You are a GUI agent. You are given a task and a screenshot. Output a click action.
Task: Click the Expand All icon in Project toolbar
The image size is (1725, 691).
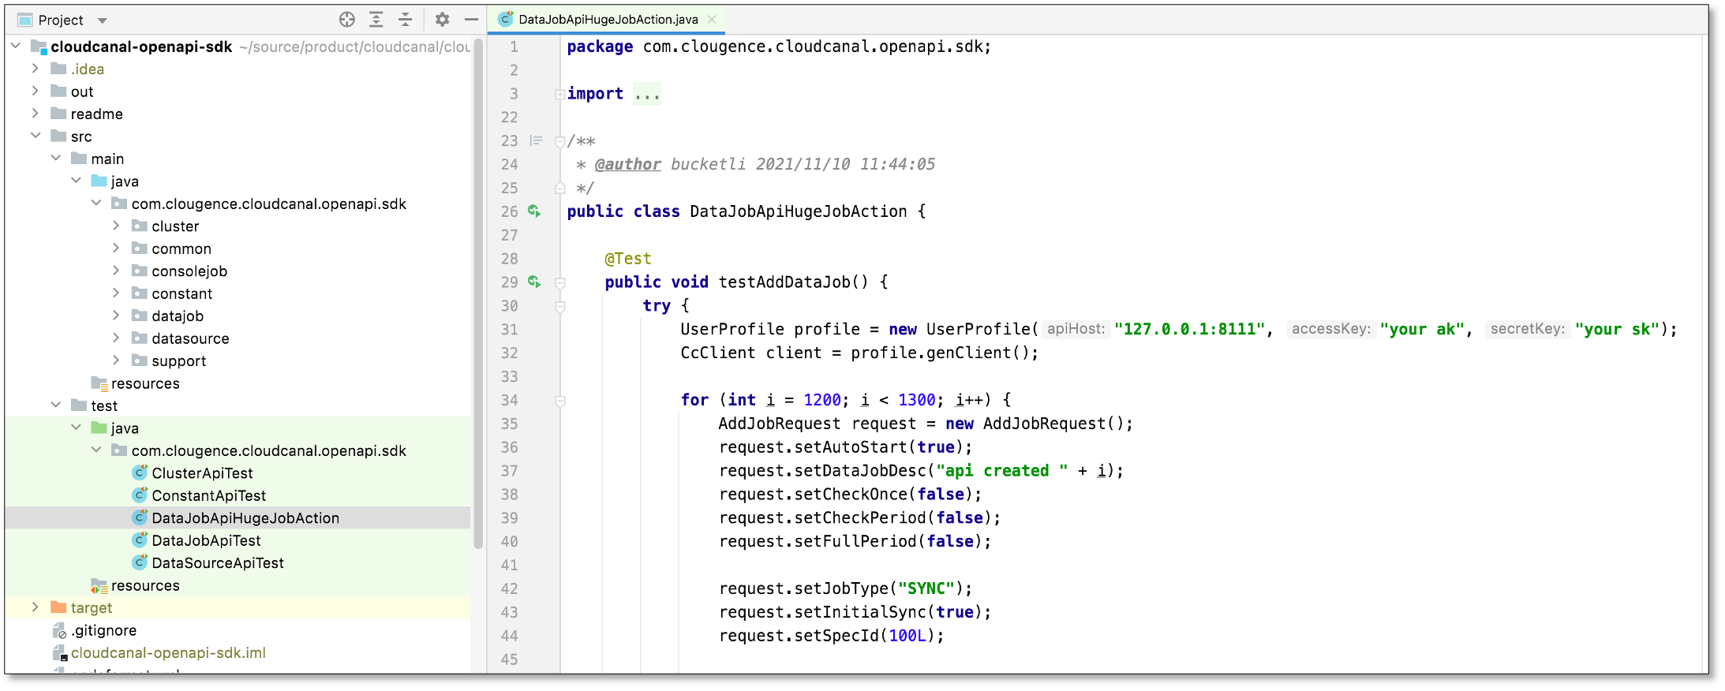[376, 20]
